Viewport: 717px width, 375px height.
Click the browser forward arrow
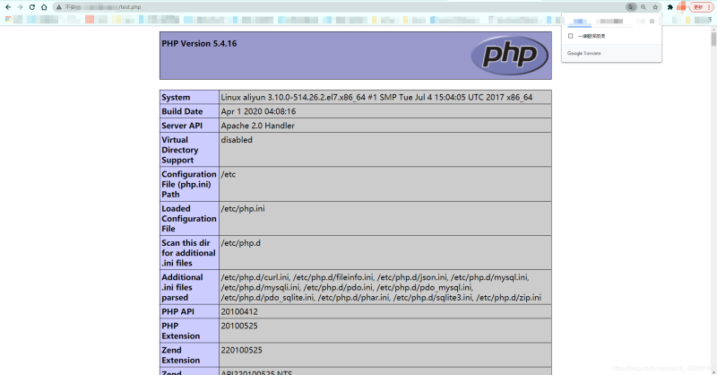(19, 6)
